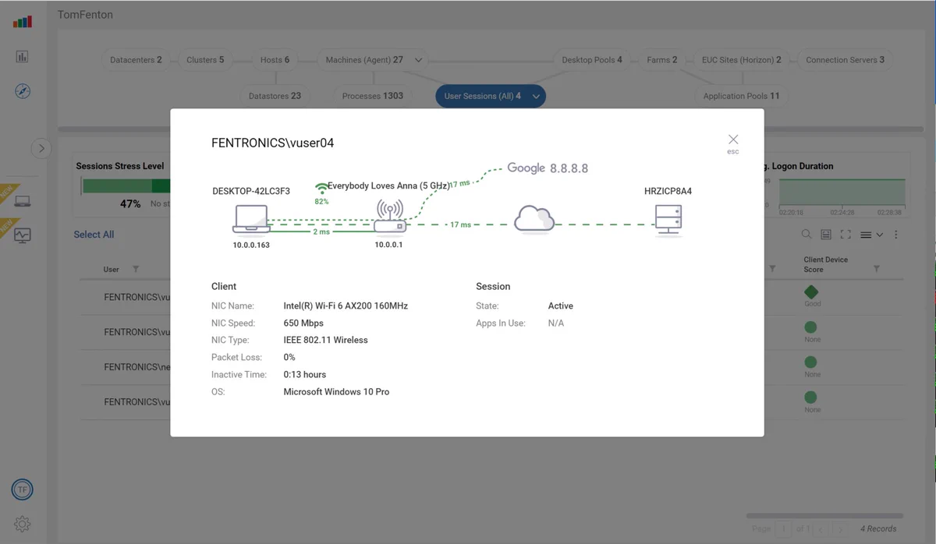Open the search icon in table toolbar
The width and height of the screenshot is (936, 544).
[x=807, y=235]
